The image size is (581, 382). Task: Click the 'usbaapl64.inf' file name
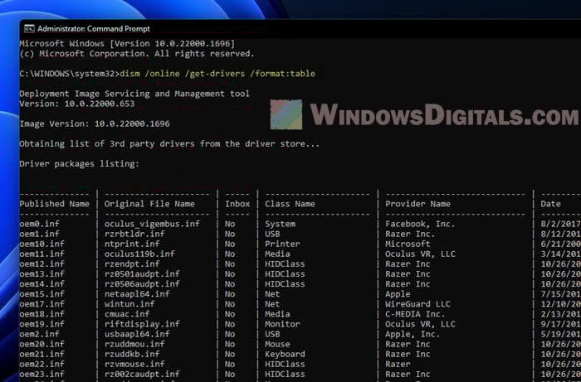point(137,334)
